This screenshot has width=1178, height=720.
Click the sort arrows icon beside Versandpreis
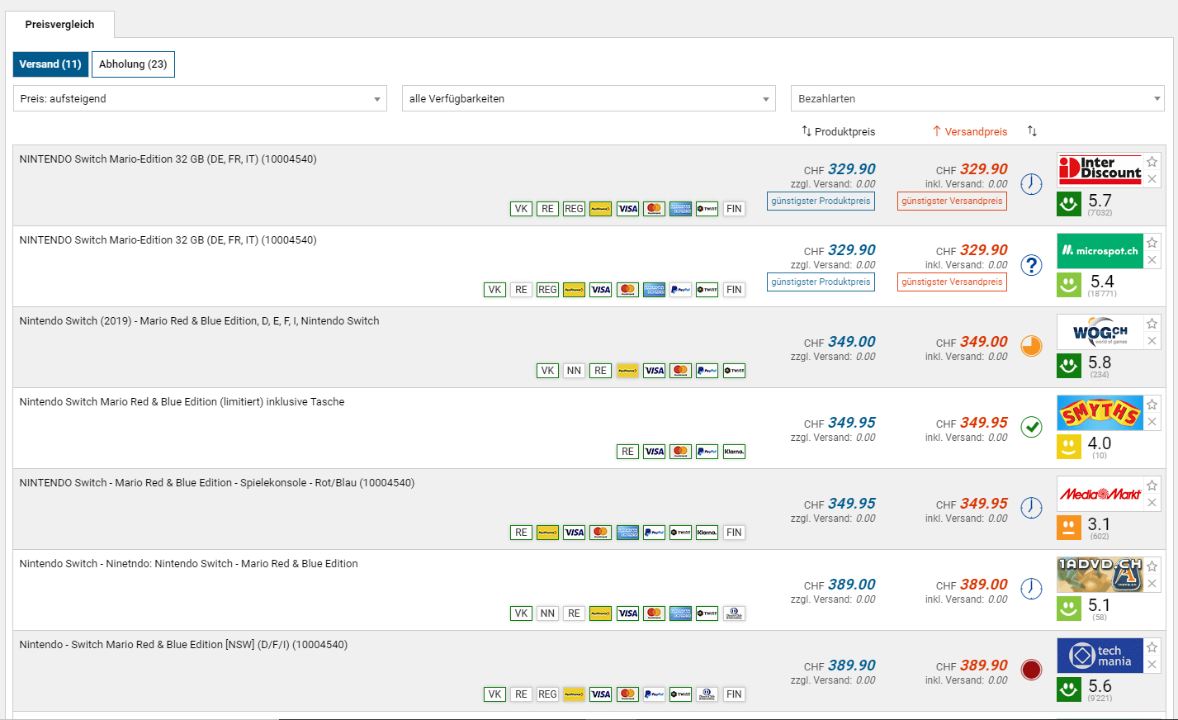click(x=1032, y=131)
